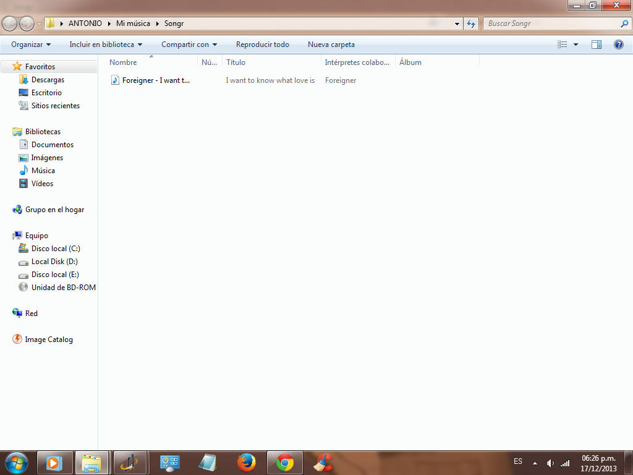Viewport: 633px width, 475px height.
Task: Click the Back navigation arrow button
Action: (10, 24)
